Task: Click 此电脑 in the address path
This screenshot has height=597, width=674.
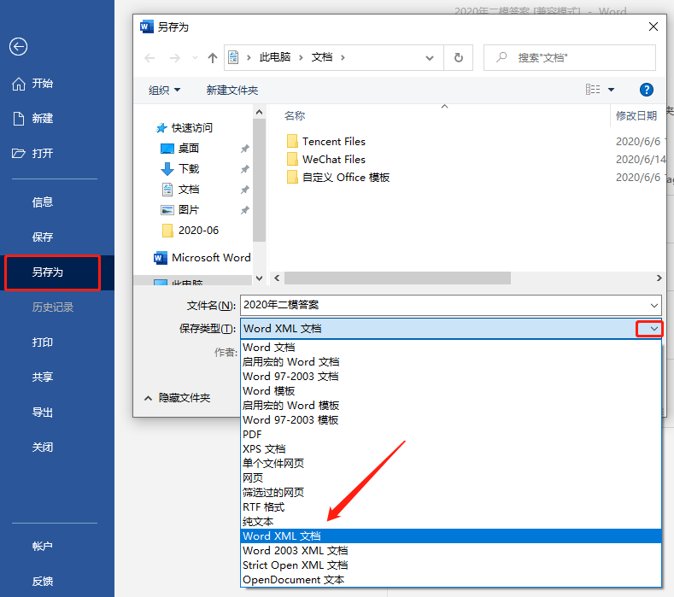Action: (x=275, y=57)
